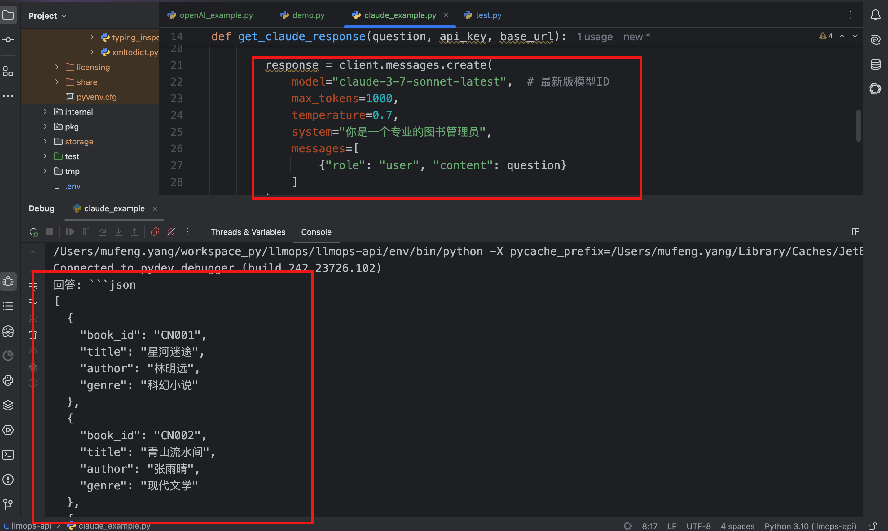The width and height of the screenshot is (888, 531).
Task: Step into the current call
Action: tap(118, 231)
